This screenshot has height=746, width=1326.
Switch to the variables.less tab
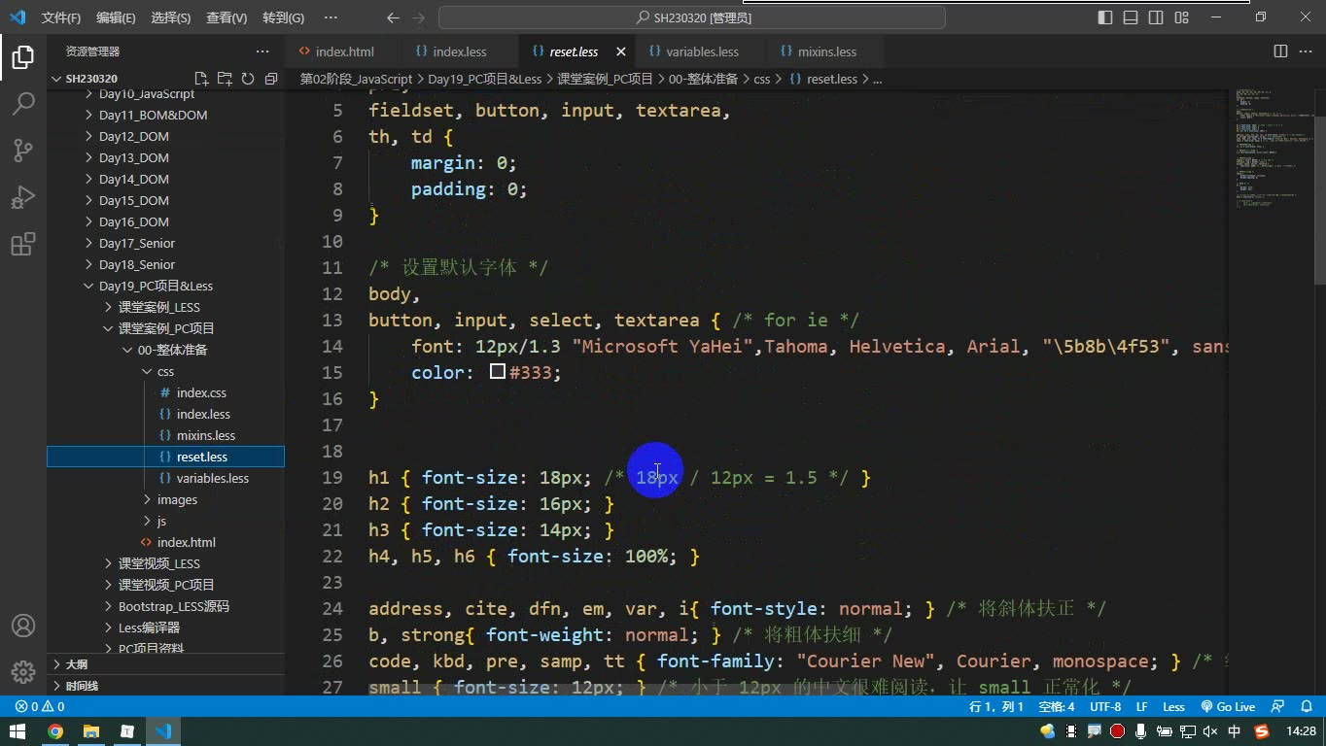click(702, 51)
